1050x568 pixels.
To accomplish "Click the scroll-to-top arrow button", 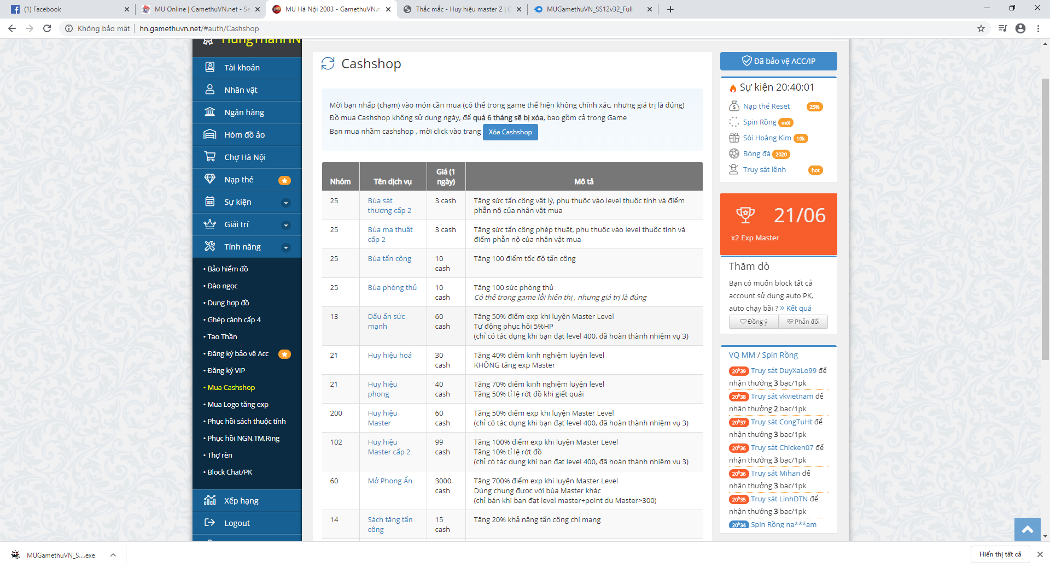I will pyautogui.click(x=1027, y=529).
